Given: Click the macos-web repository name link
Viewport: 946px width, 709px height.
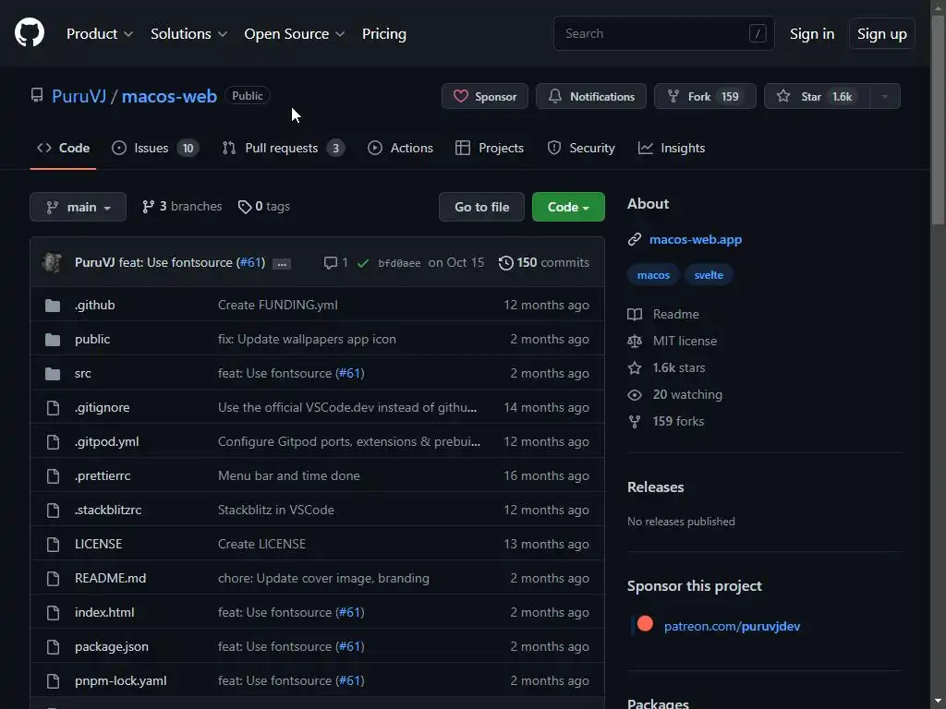Looking at the screenshot, I should tap(170, 96).
